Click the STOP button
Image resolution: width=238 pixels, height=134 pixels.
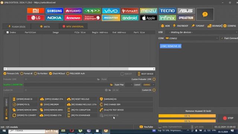coord(228,118)
